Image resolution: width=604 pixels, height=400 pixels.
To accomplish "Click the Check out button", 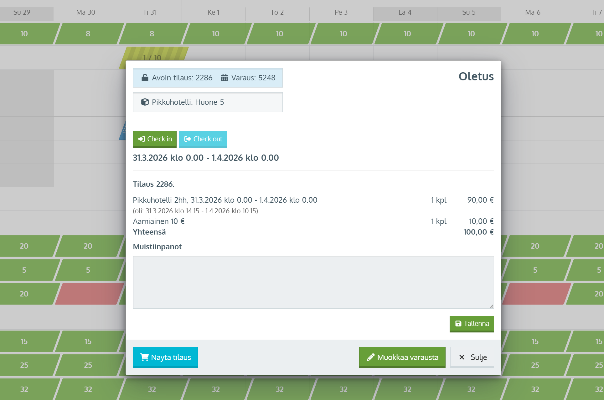I will pos(203,139).
